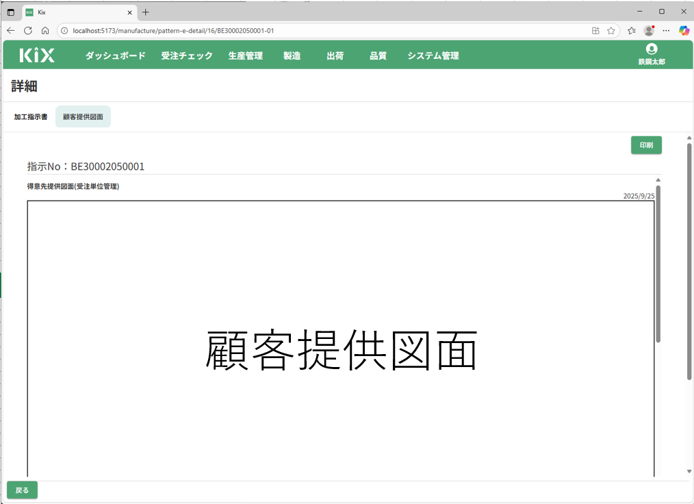Go to browser home page icon
Image resolution: width=694 pixels, height=504 pixels.
click(x=45, y=31)
